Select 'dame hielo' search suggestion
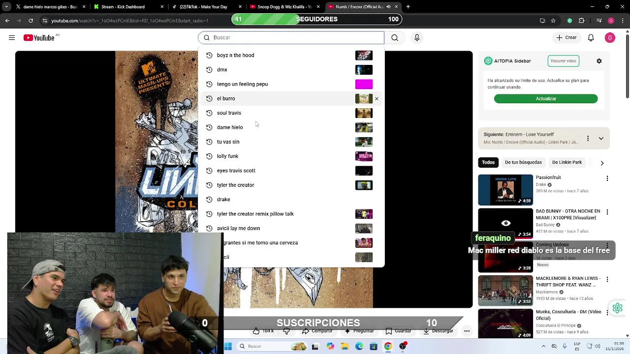Image resolution: width=630 pixels, height=354 pixels. (x=291, y=127)
